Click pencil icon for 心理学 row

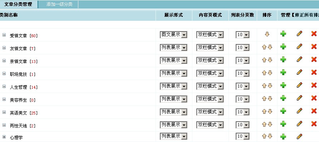point(299,136)
